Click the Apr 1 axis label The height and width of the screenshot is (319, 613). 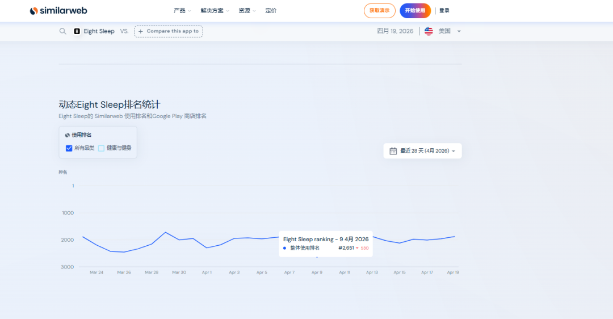(207, 272)
